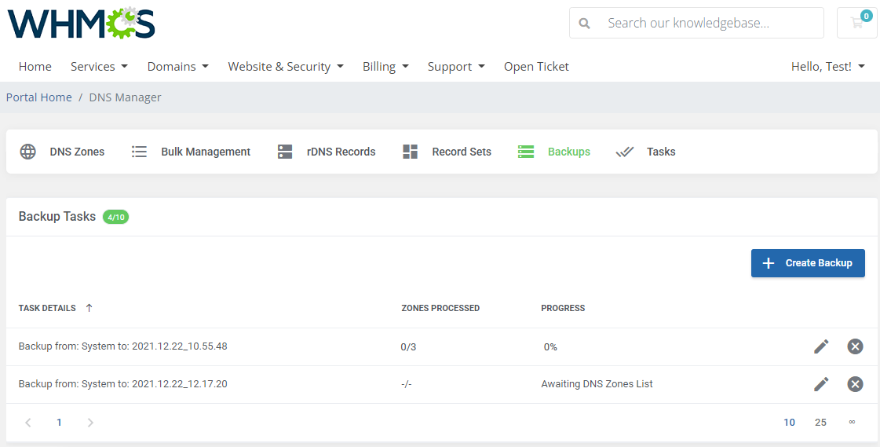Go to Home in navigation

click(x=35, y=66)
